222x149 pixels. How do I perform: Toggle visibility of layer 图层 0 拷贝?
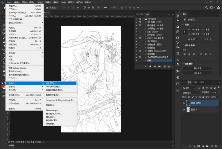[184, 103]
